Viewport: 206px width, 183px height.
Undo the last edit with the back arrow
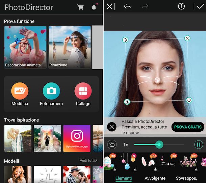pos(127,6)
